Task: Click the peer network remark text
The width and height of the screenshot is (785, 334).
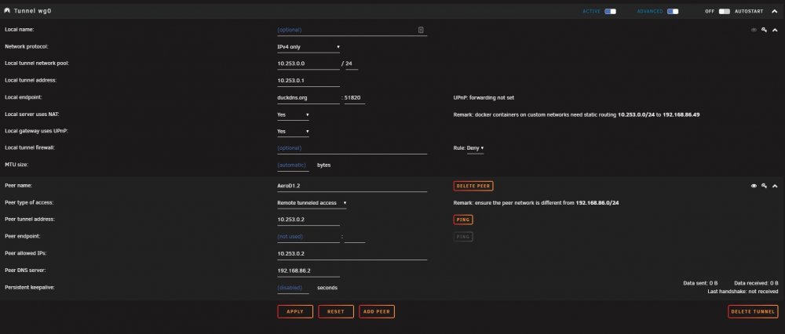Action: point(535,203)
